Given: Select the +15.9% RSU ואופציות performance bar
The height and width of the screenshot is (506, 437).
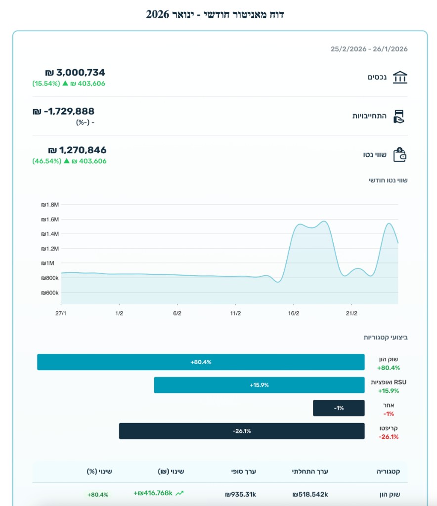Looking at the screenshot, I should point(259,385).
